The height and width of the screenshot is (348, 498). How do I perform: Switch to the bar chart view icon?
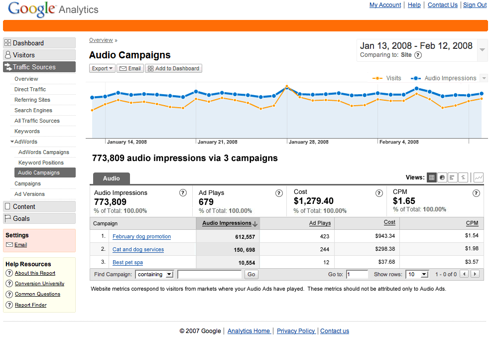(452, 177)
